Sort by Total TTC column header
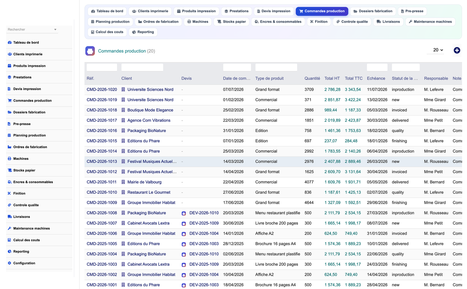The image size is (467, 289). tap(354, 78)
